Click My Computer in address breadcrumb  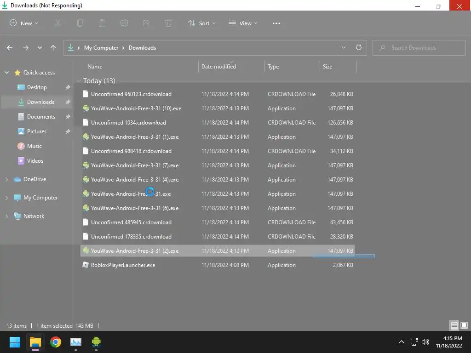(101, 48)
